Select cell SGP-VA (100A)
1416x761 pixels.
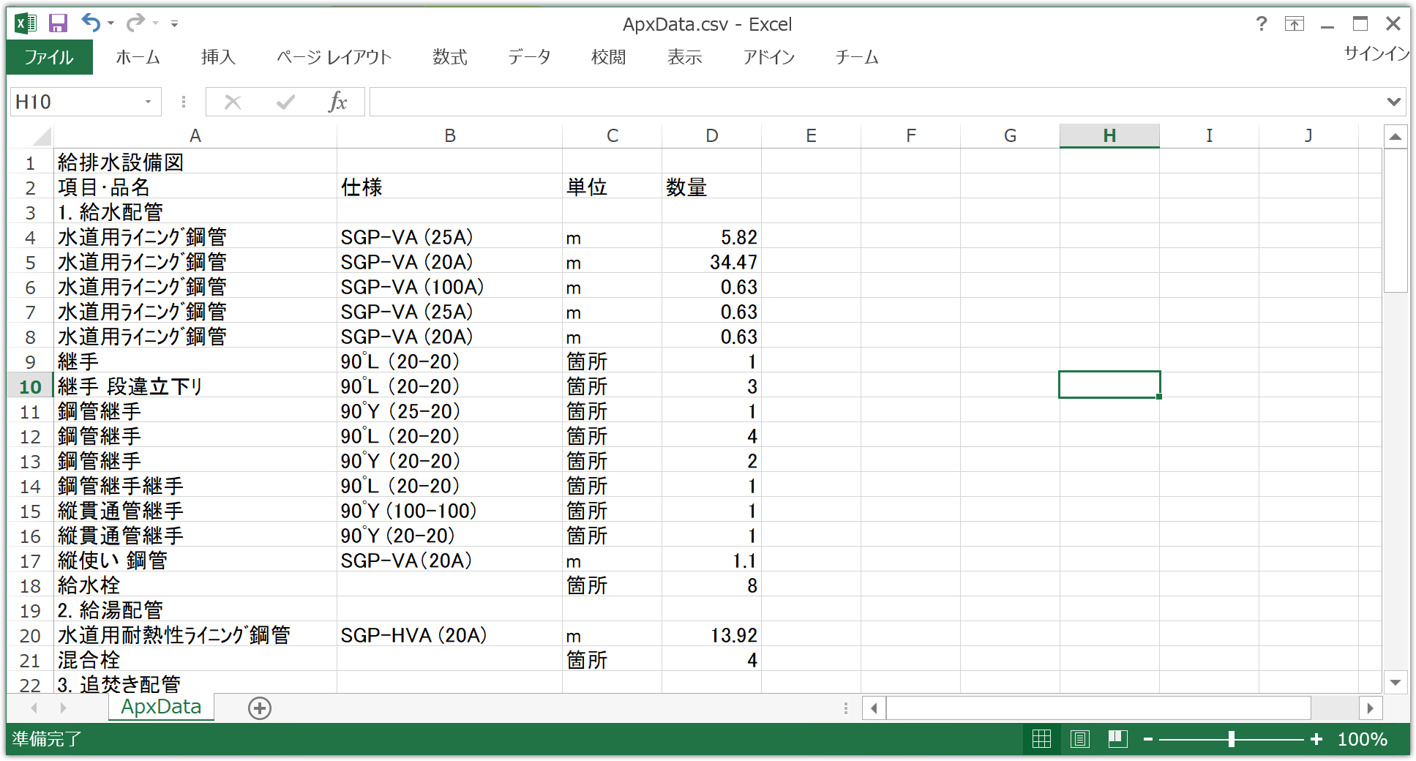click(x=449, y=286)
